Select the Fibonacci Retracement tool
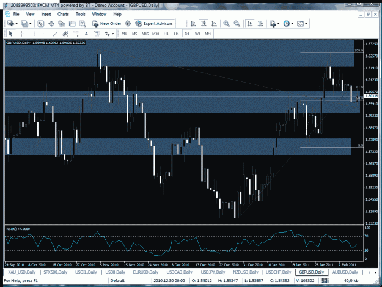 coord(76,34)
